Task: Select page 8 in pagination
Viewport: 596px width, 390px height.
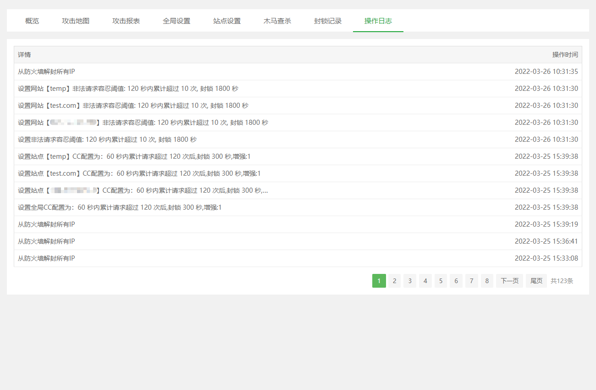Action: pyautogui.click(x=487, y=281)
